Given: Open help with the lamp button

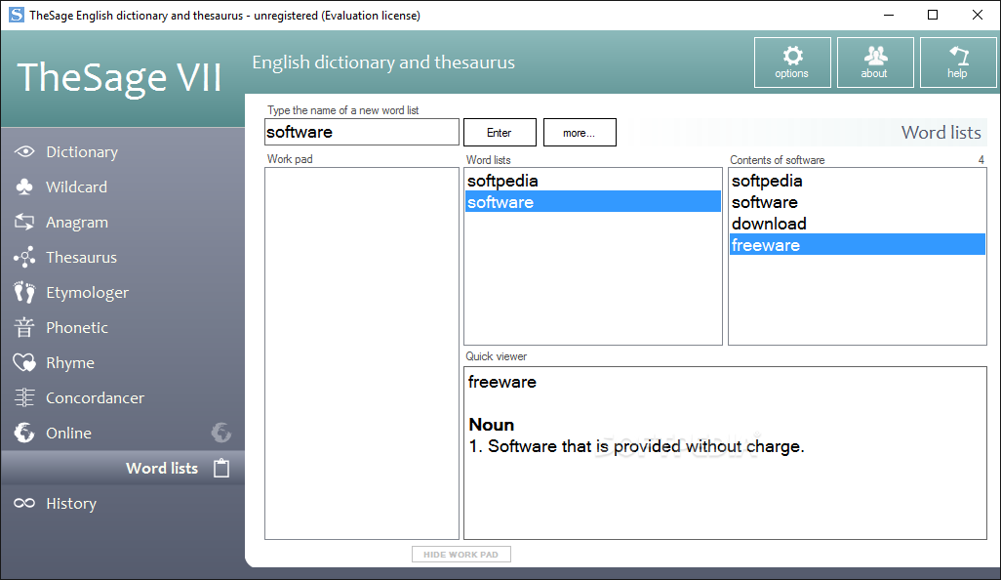Looking at the screenshot, I should point(958,62).
